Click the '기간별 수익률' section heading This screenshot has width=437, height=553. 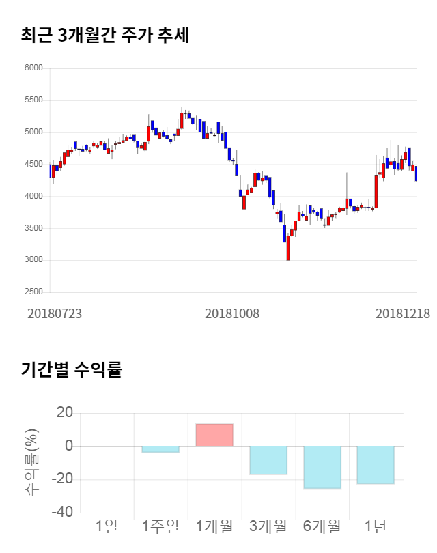[71, 370]
